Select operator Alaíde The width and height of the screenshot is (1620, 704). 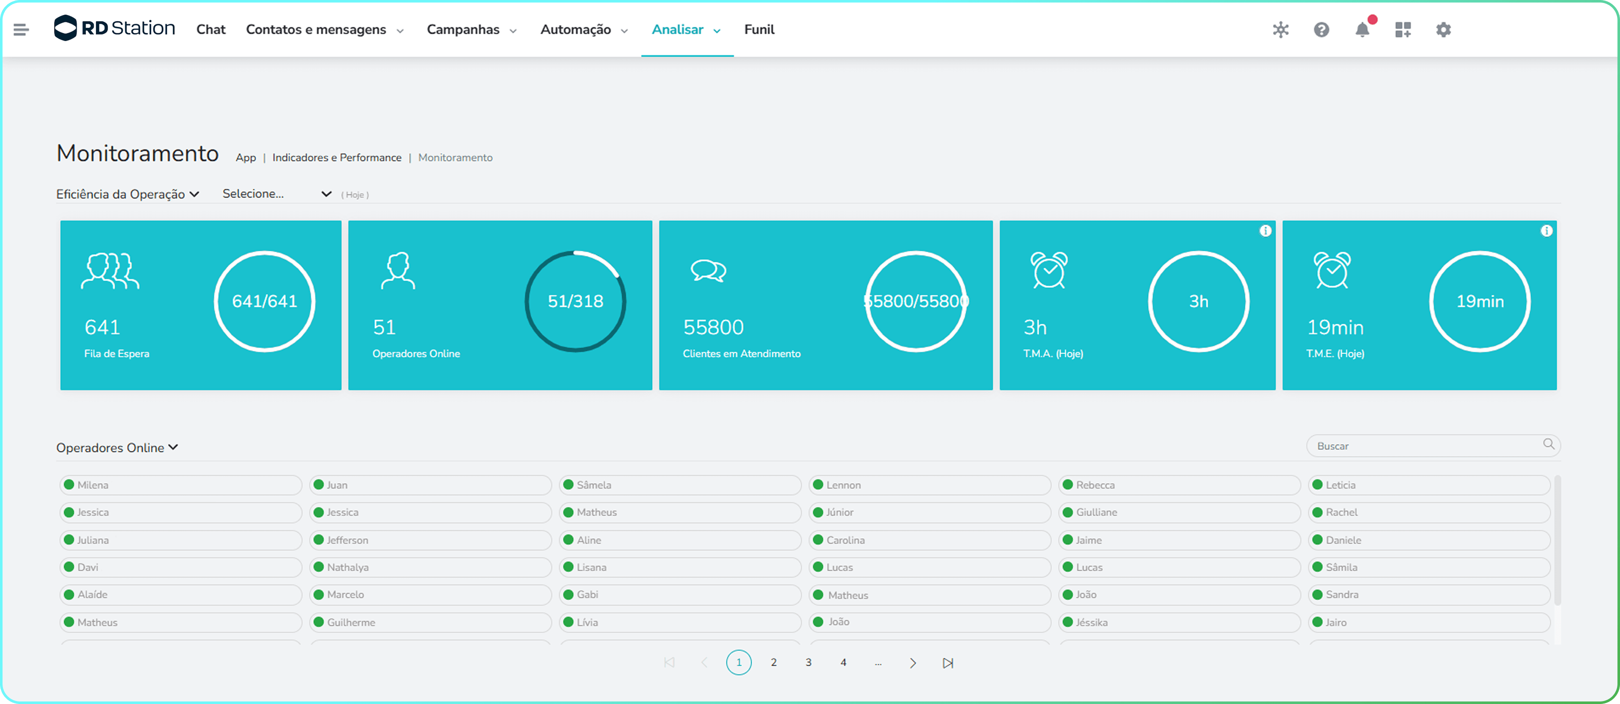tap(181, 595)
